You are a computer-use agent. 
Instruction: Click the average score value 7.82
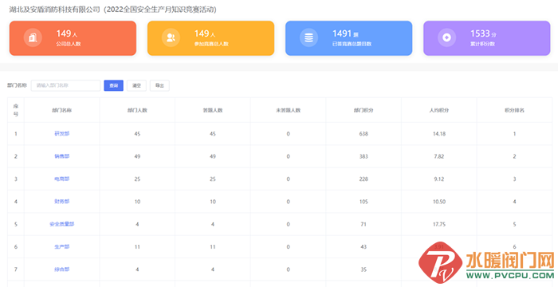pyautogui.click(x=439, y=156)
